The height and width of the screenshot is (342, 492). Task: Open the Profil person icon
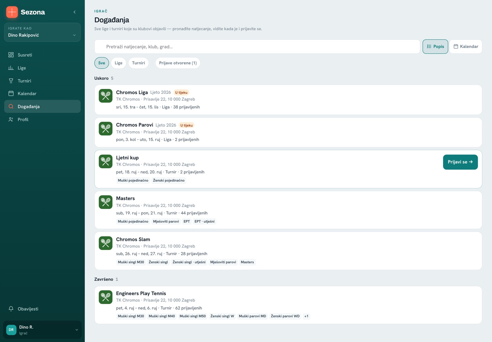[11, 119]
